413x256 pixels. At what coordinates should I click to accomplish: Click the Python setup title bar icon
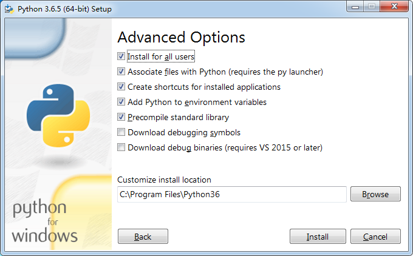click(9, 9)
